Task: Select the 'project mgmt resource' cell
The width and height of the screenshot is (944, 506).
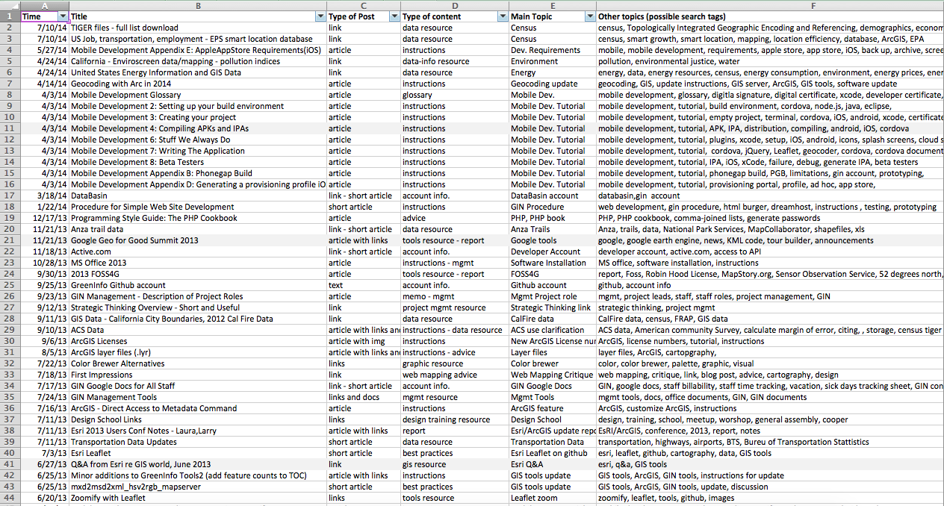Action: click(455, 307)
